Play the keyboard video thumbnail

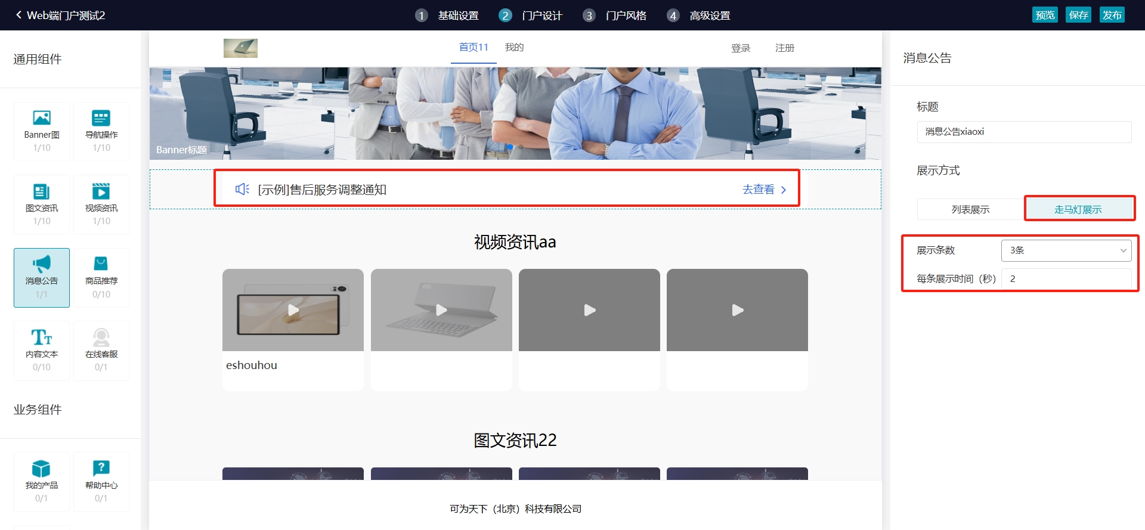click(x=441, y=310)
